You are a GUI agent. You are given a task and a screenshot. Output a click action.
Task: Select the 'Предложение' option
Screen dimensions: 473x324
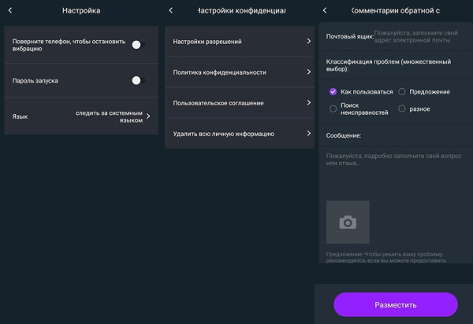pyautogui.click(x=402, y=92)
